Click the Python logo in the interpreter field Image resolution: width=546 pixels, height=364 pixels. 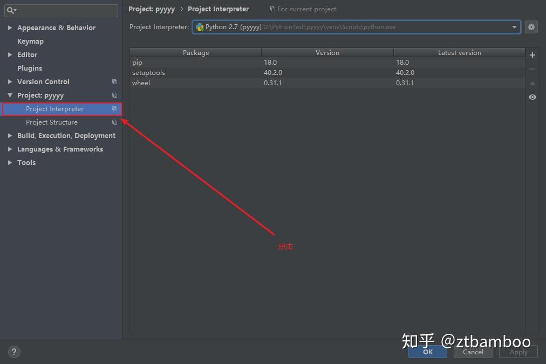pyautogui.click(x=199, y=26)
